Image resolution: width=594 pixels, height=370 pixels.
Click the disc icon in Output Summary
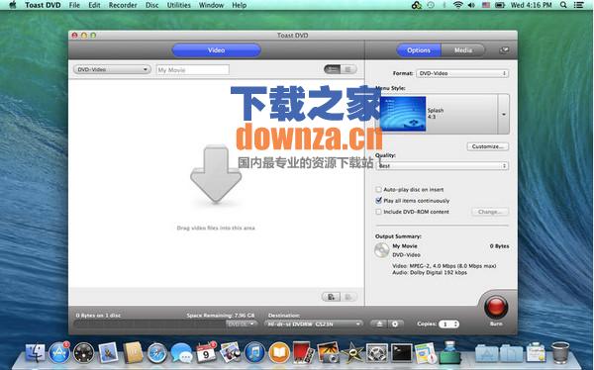[x=381, y=250]
